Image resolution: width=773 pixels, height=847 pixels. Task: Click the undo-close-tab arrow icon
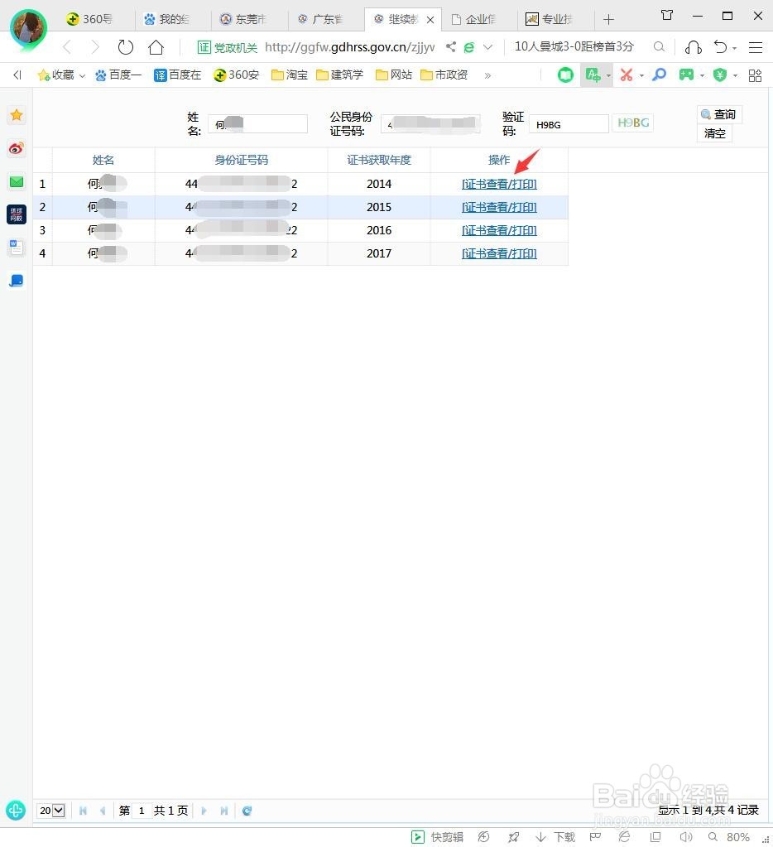pyautogui.click(x=721, y=47)
